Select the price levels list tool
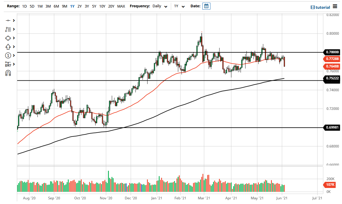342x204 pixels. click(8, 29)
